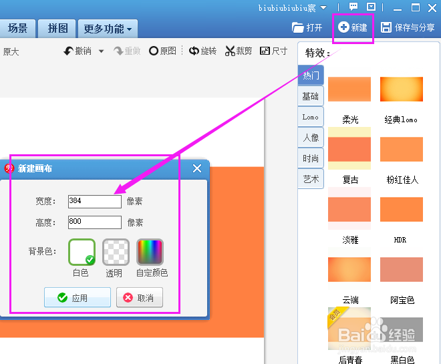Expand the 更多功能 dropdown

click(108, 29)
